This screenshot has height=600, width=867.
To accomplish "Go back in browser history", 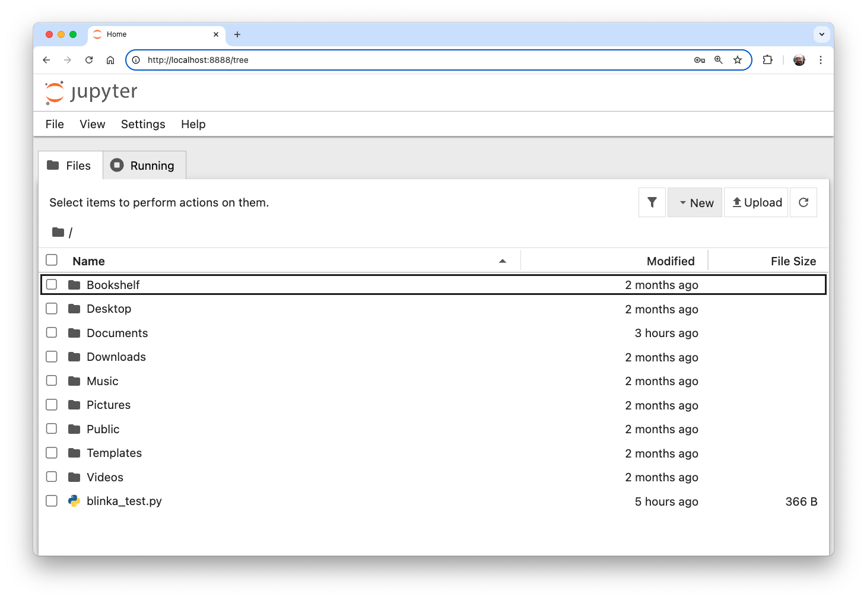I will pos(46,60).
